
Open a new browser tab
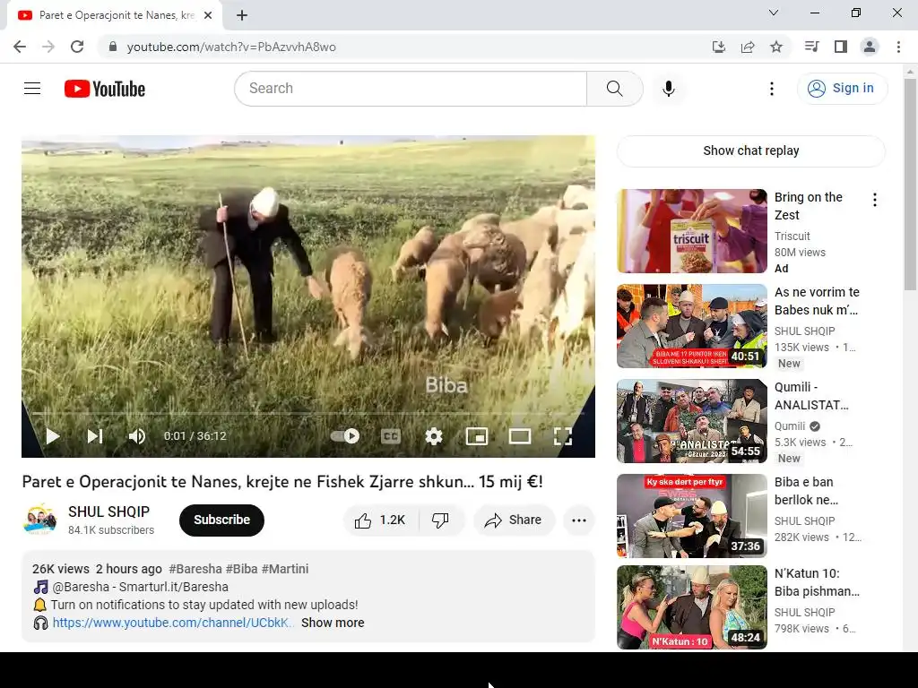pos(242,15)
